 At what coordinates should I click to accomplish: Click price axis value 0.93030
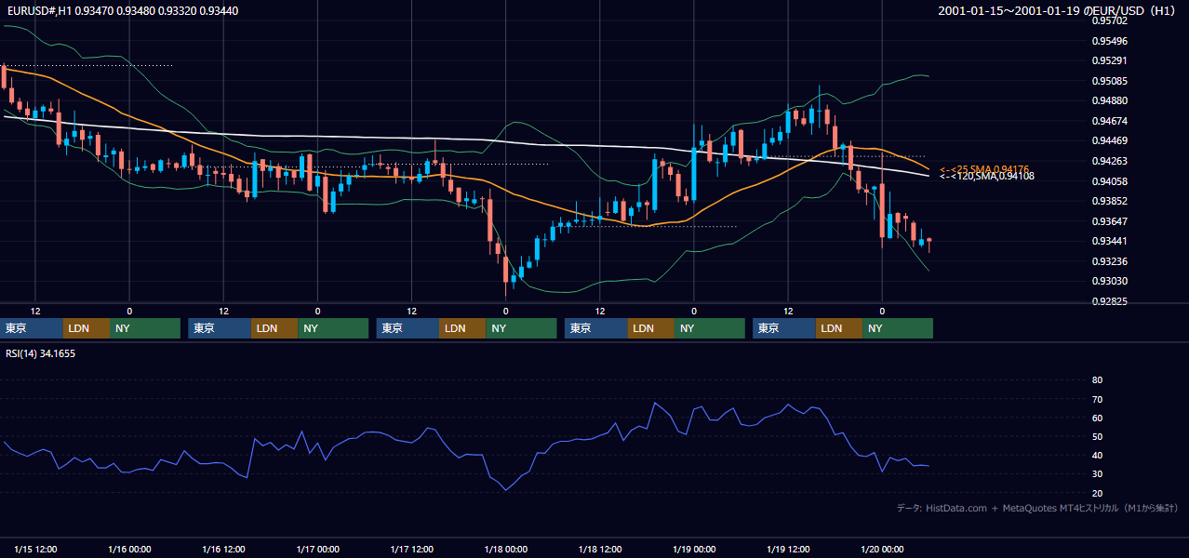click(1108, 282)
